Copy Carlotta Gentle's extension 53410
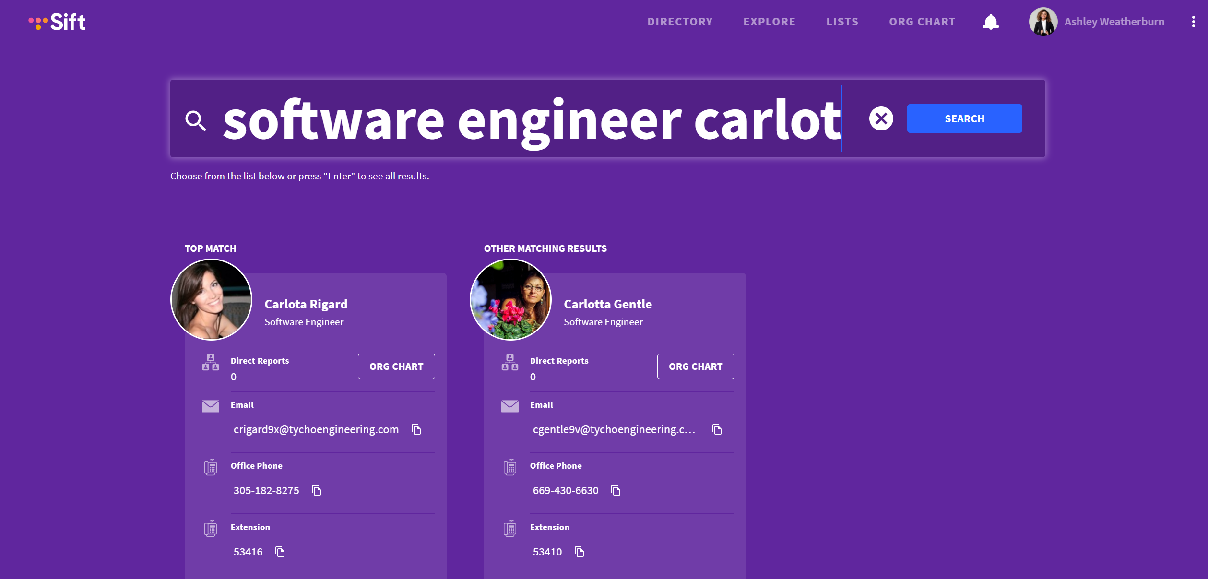The width and height of the screenshot is (1208, 579). (580, 552)
